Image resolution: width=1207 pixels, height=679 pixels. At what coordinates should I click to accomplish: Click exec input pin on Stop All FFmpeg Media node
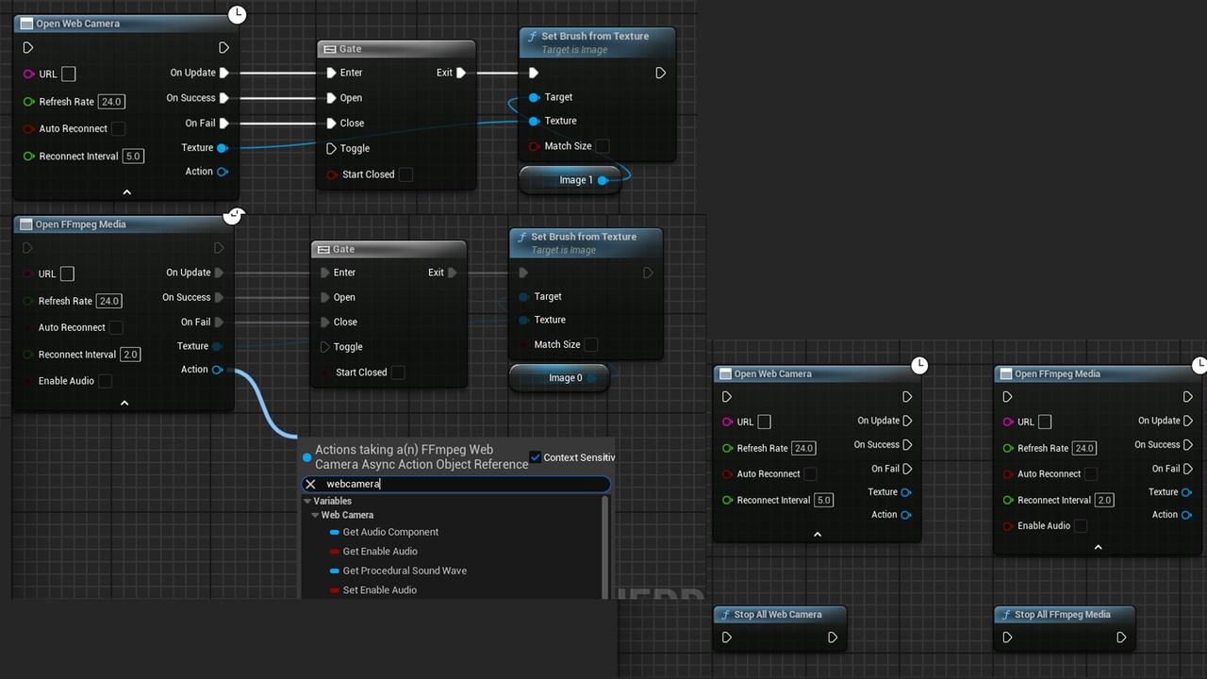pos(1007,638)
